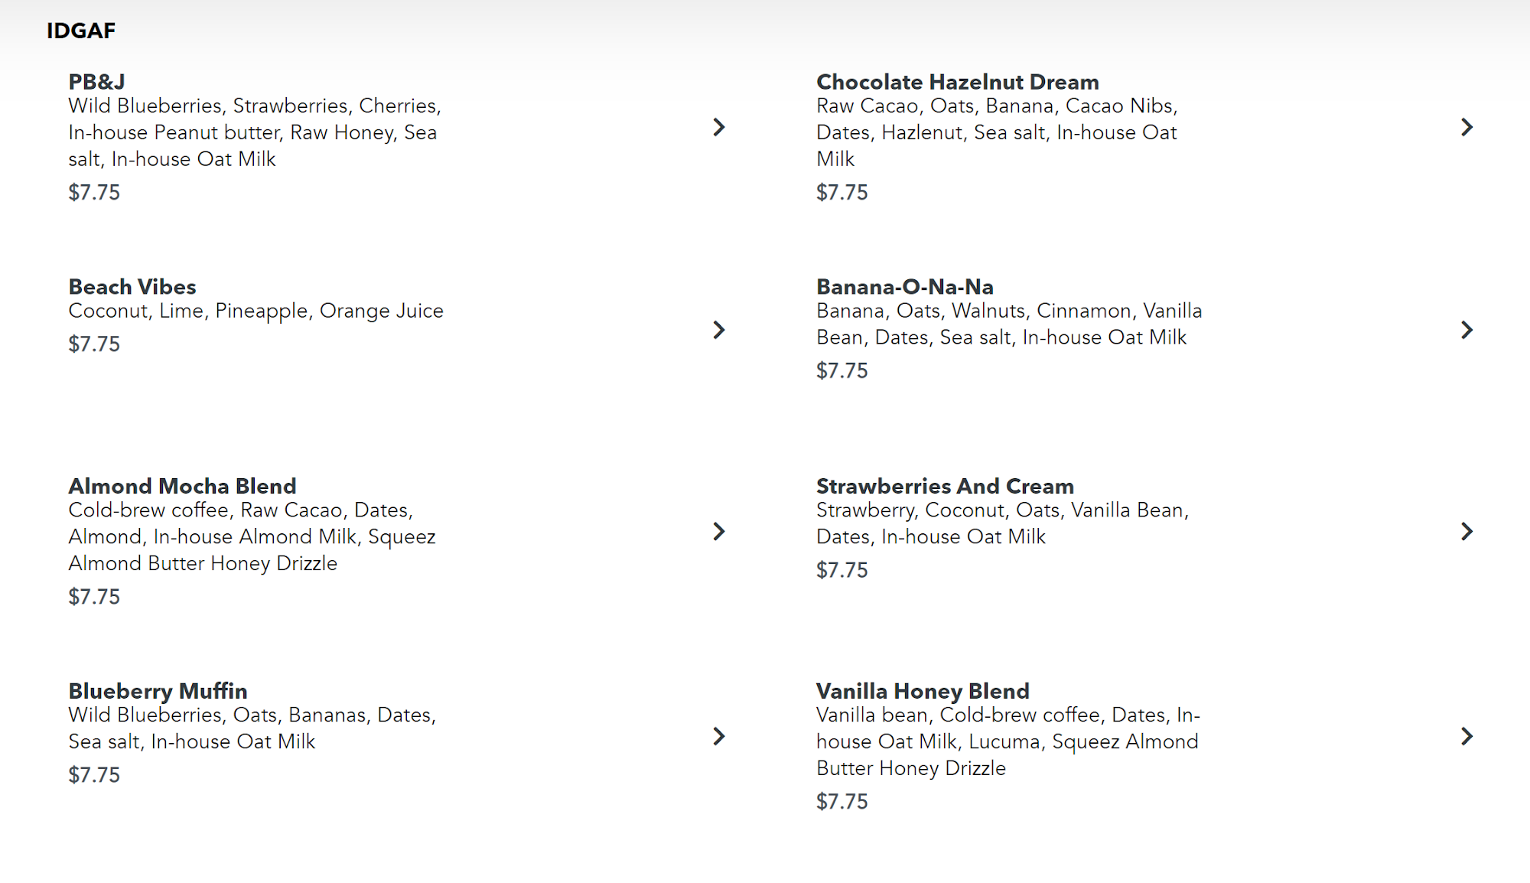Click the Almond Mocha Blend chevron
The image size is (1530, 883).
point(718,531)
